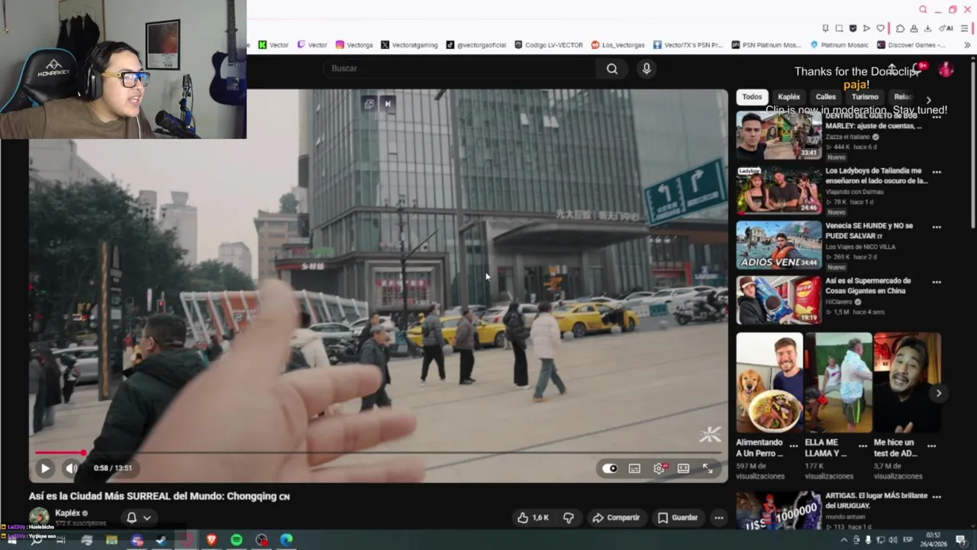Open browser bookmarks heart icon
977x550 pixels.
tap(880, 28)
